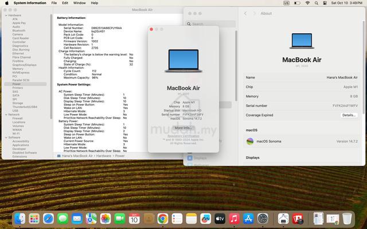Select USB in the Hardware list
This screenshot has width=367, height=229.
(x=15, y=110)
